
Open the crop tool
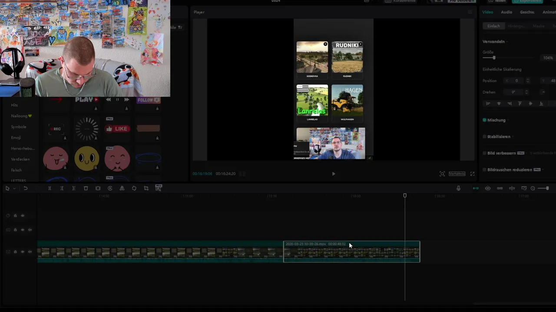[146, 188]
